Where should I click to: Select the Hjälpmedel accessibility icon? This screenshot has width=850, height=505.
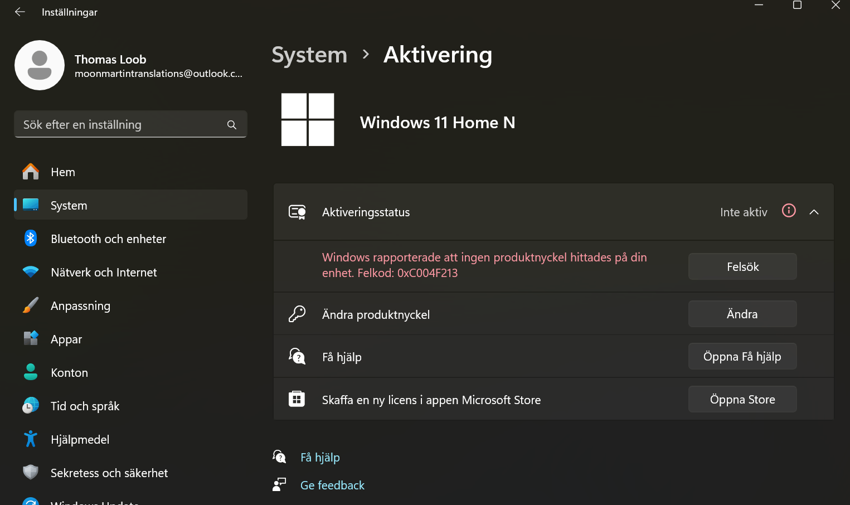(x=31, y=439)
